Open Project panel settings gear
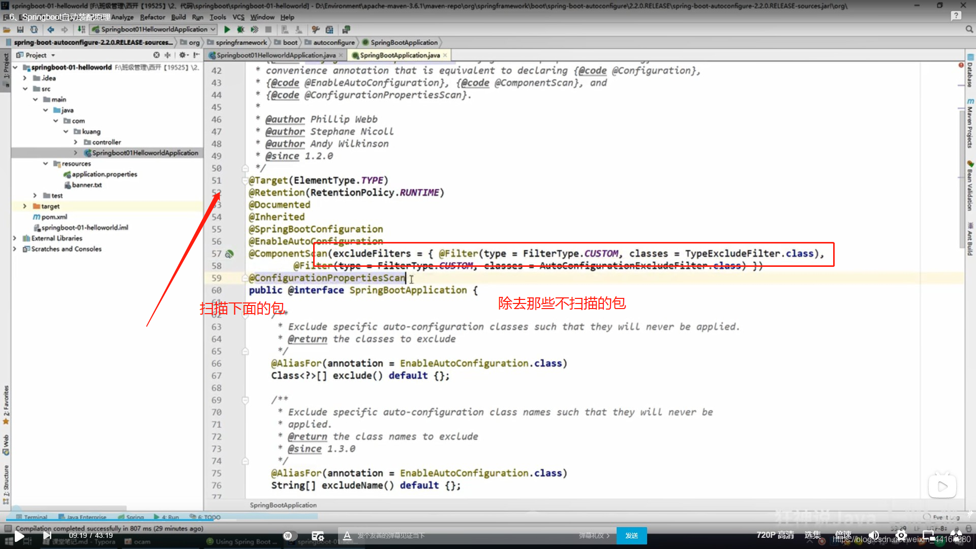Screen dimensions: 976x549 (x=182, y=55)
